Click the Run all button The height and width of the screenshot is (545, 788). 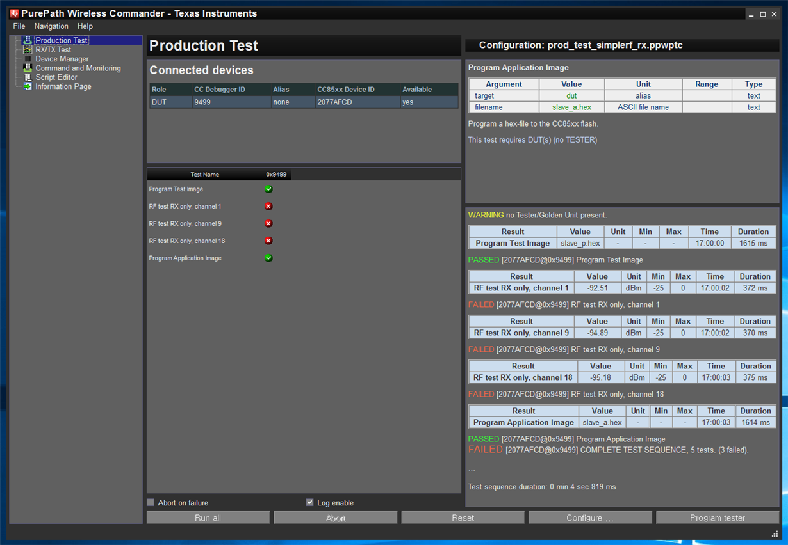[x=208, y=517]
